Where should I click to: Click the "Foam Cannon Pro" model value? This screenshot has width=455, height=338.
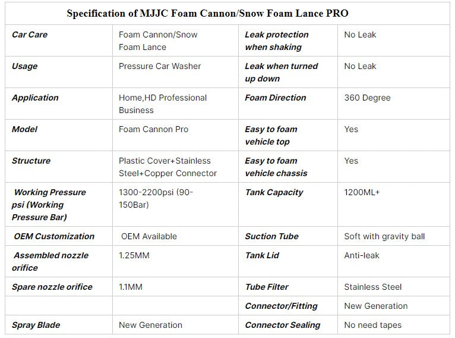153,129
